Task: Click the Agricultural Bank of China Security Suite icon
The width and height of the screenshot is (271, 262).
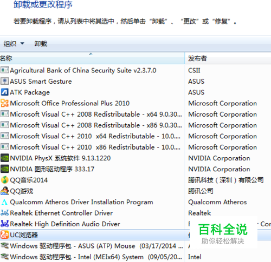Action: [x=4, y=70]
